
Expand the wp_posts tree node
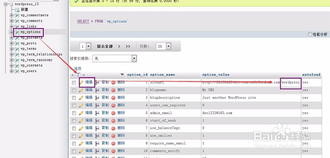tap(12, 43)
